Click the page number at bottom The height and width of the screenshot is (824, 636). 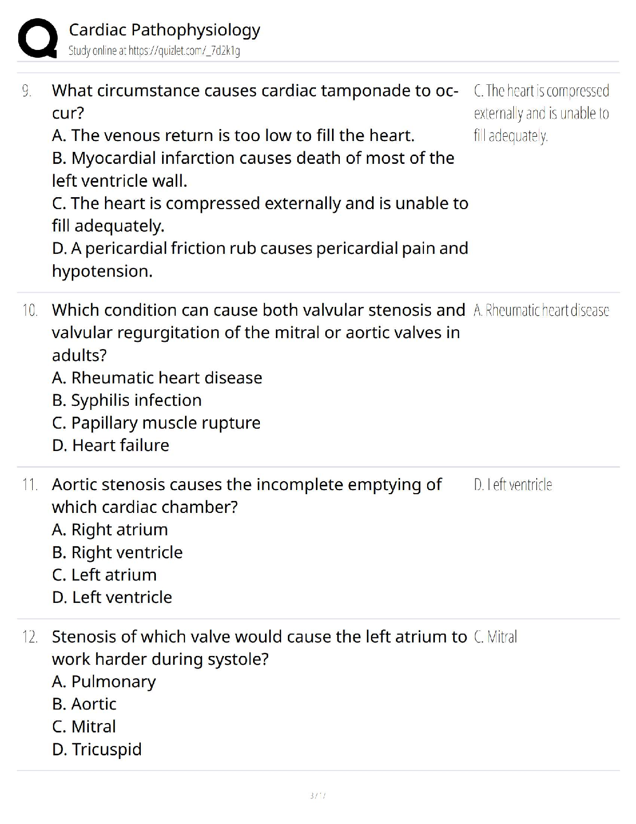pos(317,795)
